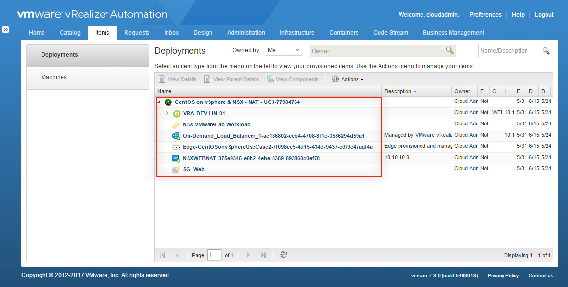Image resolution: width=568 pixels, height=287 pixels.
Task: Click the VRA-DEV-LIN-01 machine icon
Action: 176,114
